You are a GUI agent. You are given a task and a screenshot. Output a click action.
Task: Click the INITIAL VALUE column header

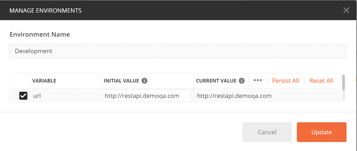pos(121,80)
